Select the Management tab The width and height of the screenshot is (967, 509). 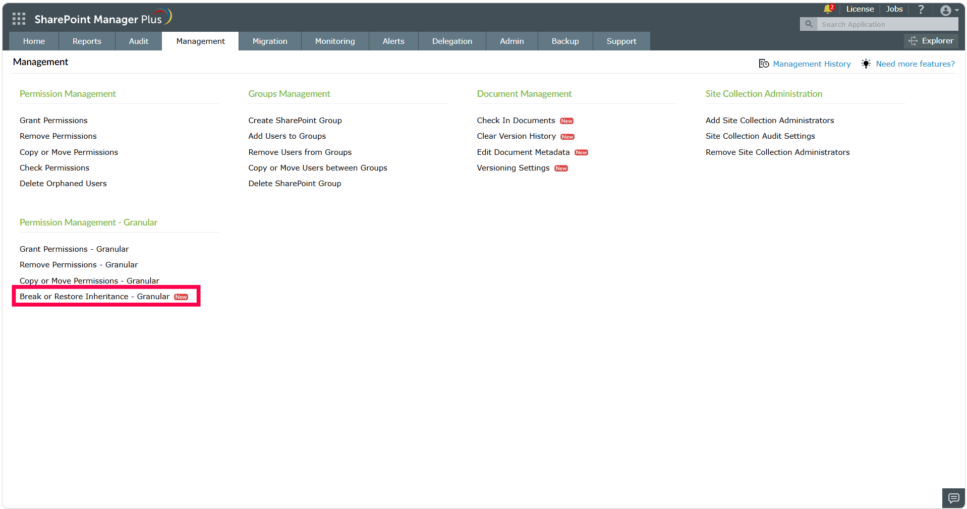(x=200, y=41)
